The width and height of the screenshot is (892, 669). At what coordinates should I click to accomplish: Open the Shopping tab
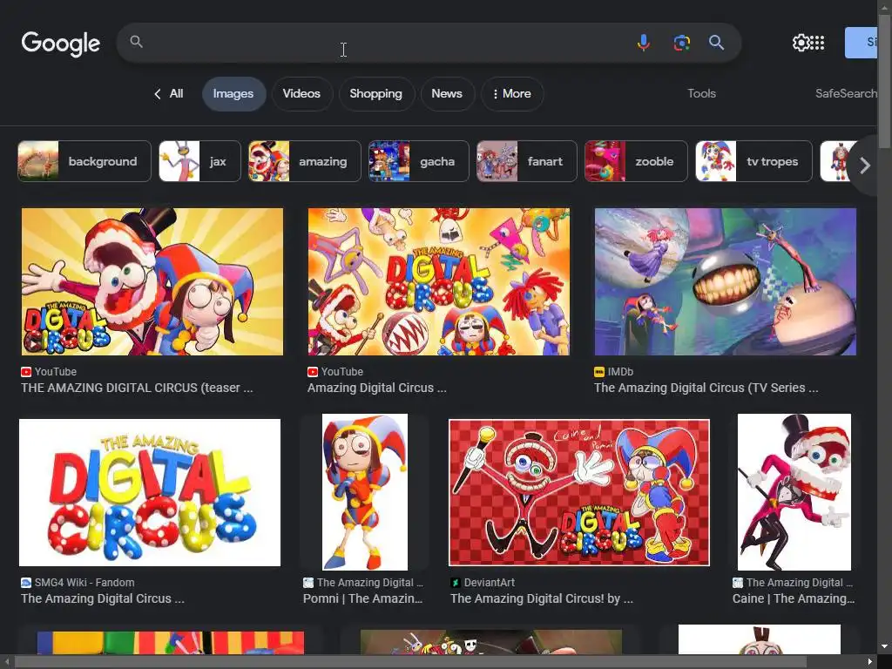(x=376, y=94)
